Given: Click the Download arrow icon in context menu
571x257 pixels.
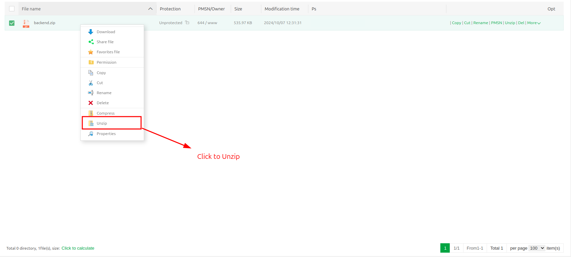Looking at the screenshot, I should click(x=91, y=32).
